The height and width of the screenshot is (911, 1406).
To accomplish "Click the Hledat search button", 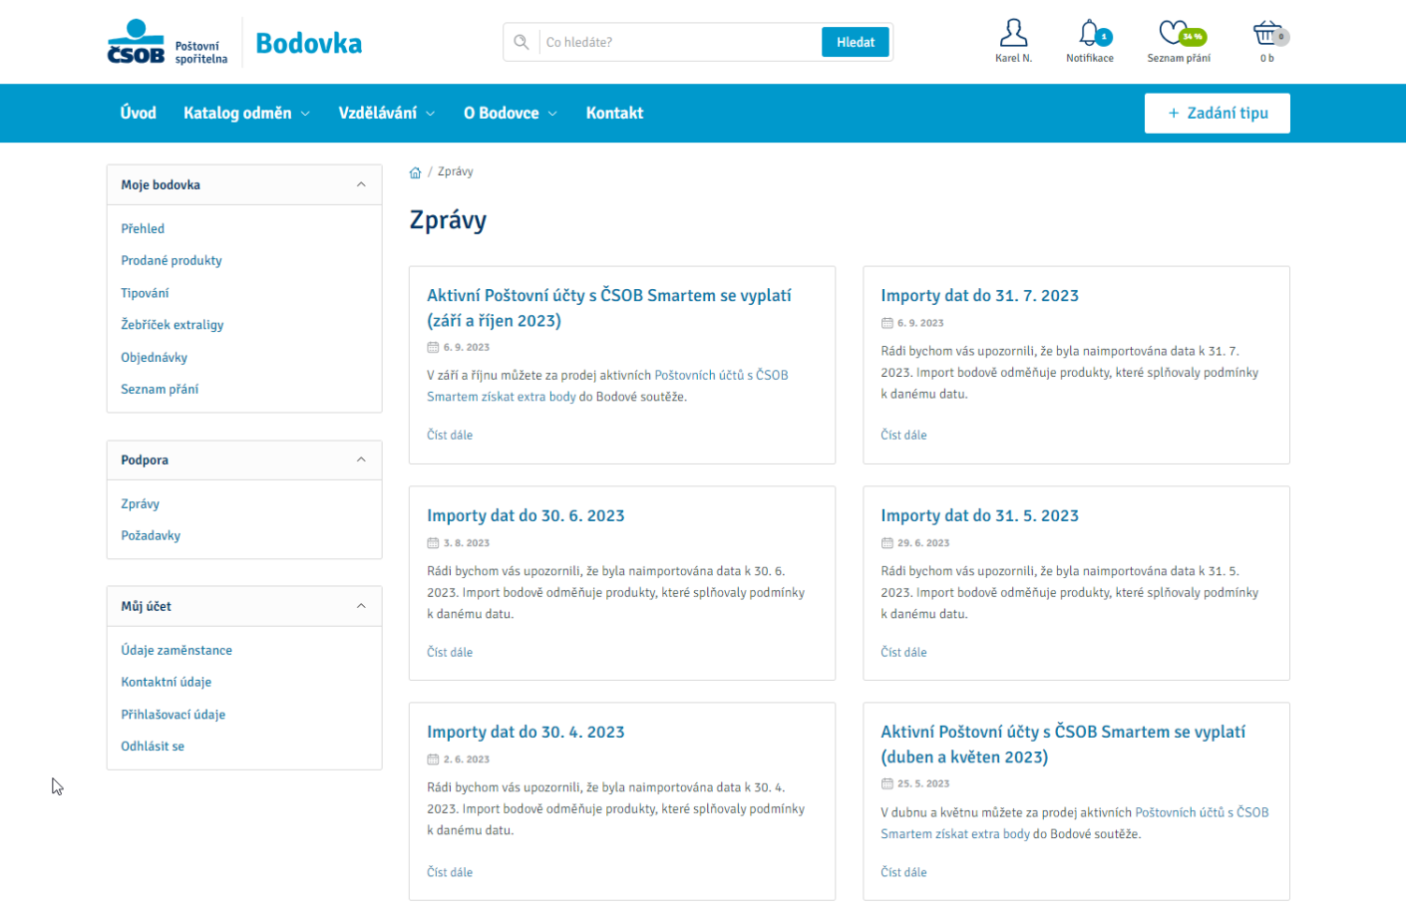I will click(x=856, y=42).
